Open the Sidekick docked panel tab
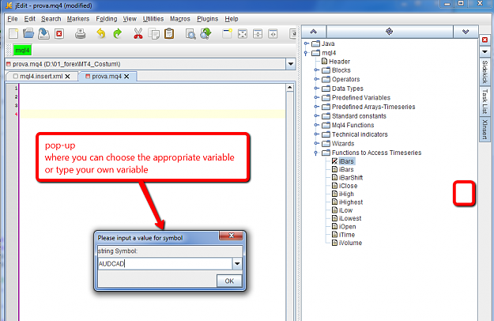Viewport: 494px width, 321px height. point(485,71)
